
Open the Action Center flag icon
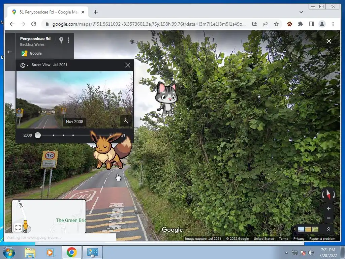click(x=303, y=253)
